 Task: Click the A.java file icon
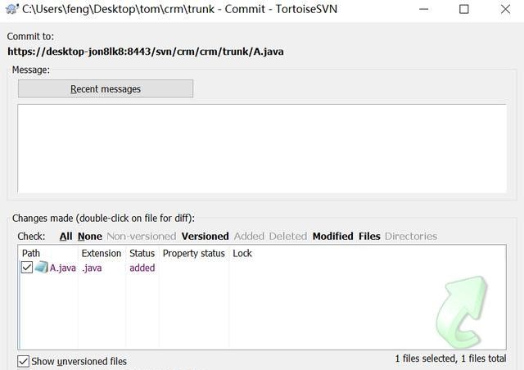(x=41, y=268)
